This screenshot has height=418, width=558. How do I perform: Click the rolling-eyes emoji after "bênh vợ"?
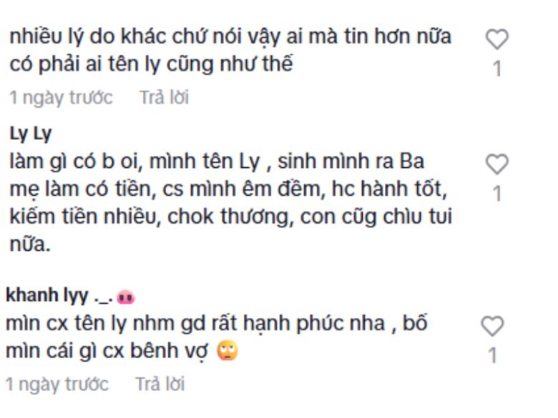(x=227, y=350)
